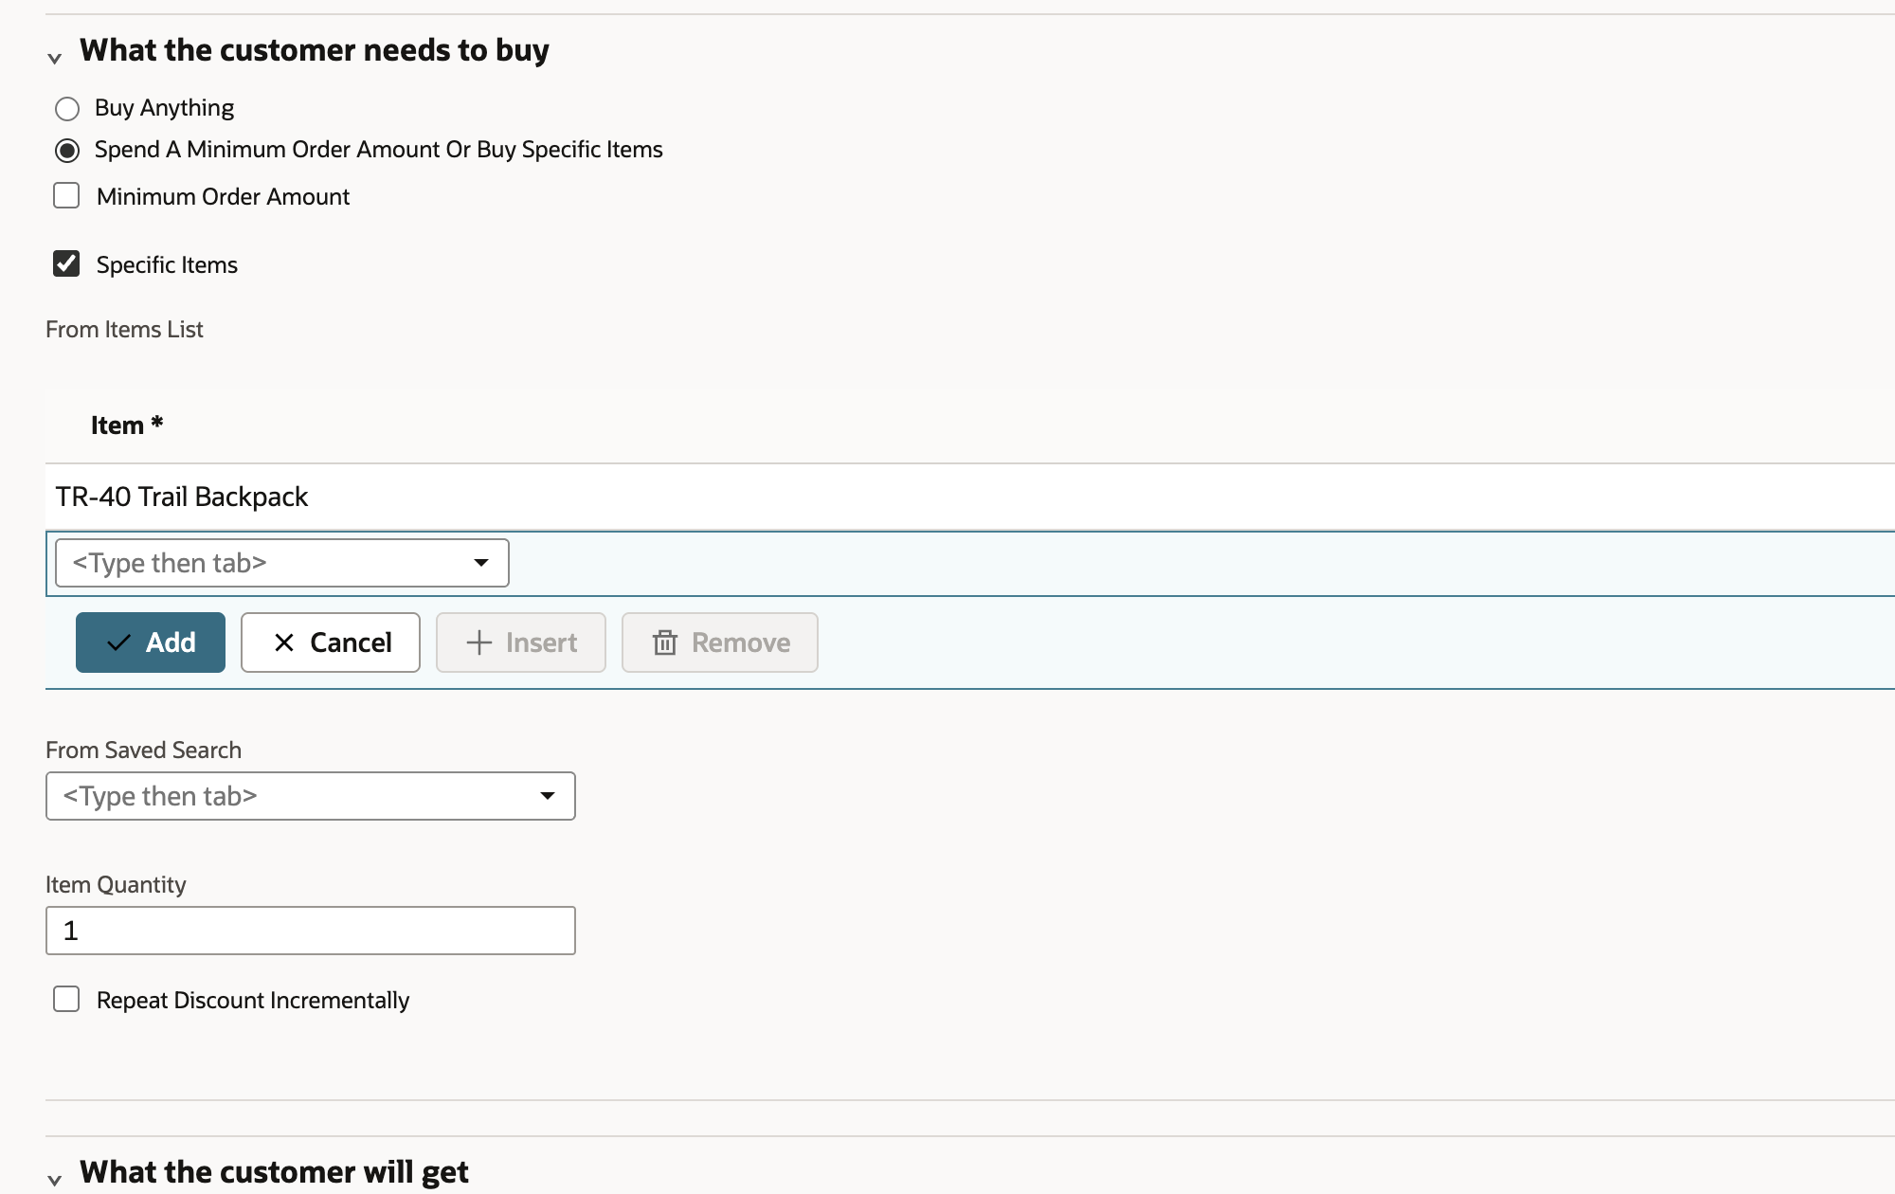Screen dimensions: 1895x1194
Task: Select the Buy Anything radio option
Action: click(67, 109)
